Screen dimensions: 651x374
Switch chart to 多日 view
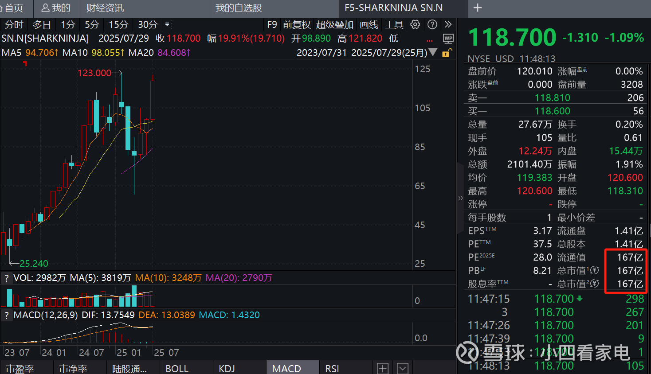(42, 25)
